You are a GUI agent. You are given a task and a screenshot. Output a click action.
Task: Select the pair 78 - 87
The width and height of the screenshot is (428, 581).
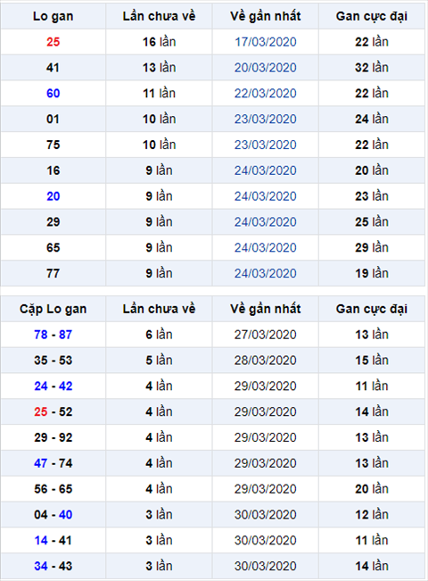pyautogui.click(x=53, y=335)
